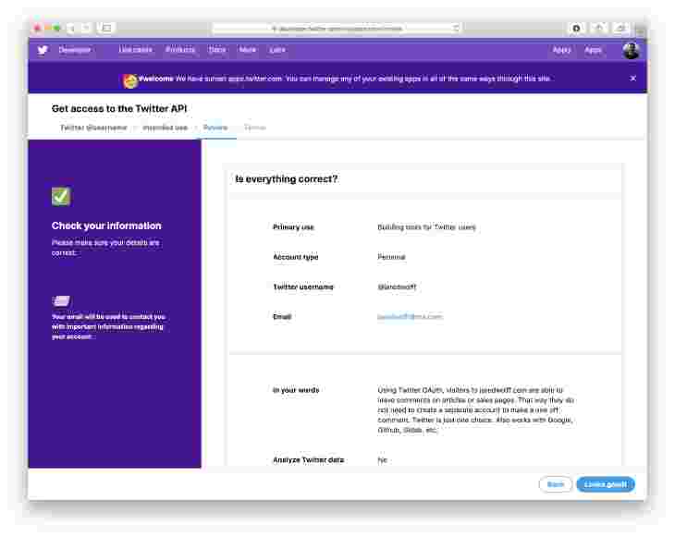Click the 'Get access to the Twitter API' heading
Viewport: 675px width, 537px height.
[119, 108]
